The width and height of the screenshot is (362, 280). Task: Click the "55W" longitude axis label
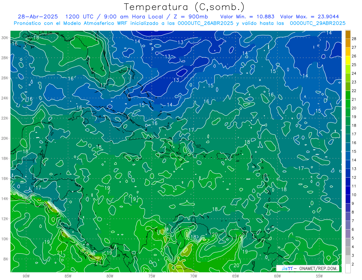coord(319,276)
